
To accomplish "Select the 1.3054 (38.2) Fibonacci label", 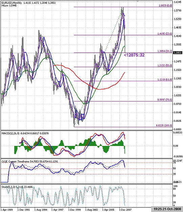I will [x=165, y=51].
